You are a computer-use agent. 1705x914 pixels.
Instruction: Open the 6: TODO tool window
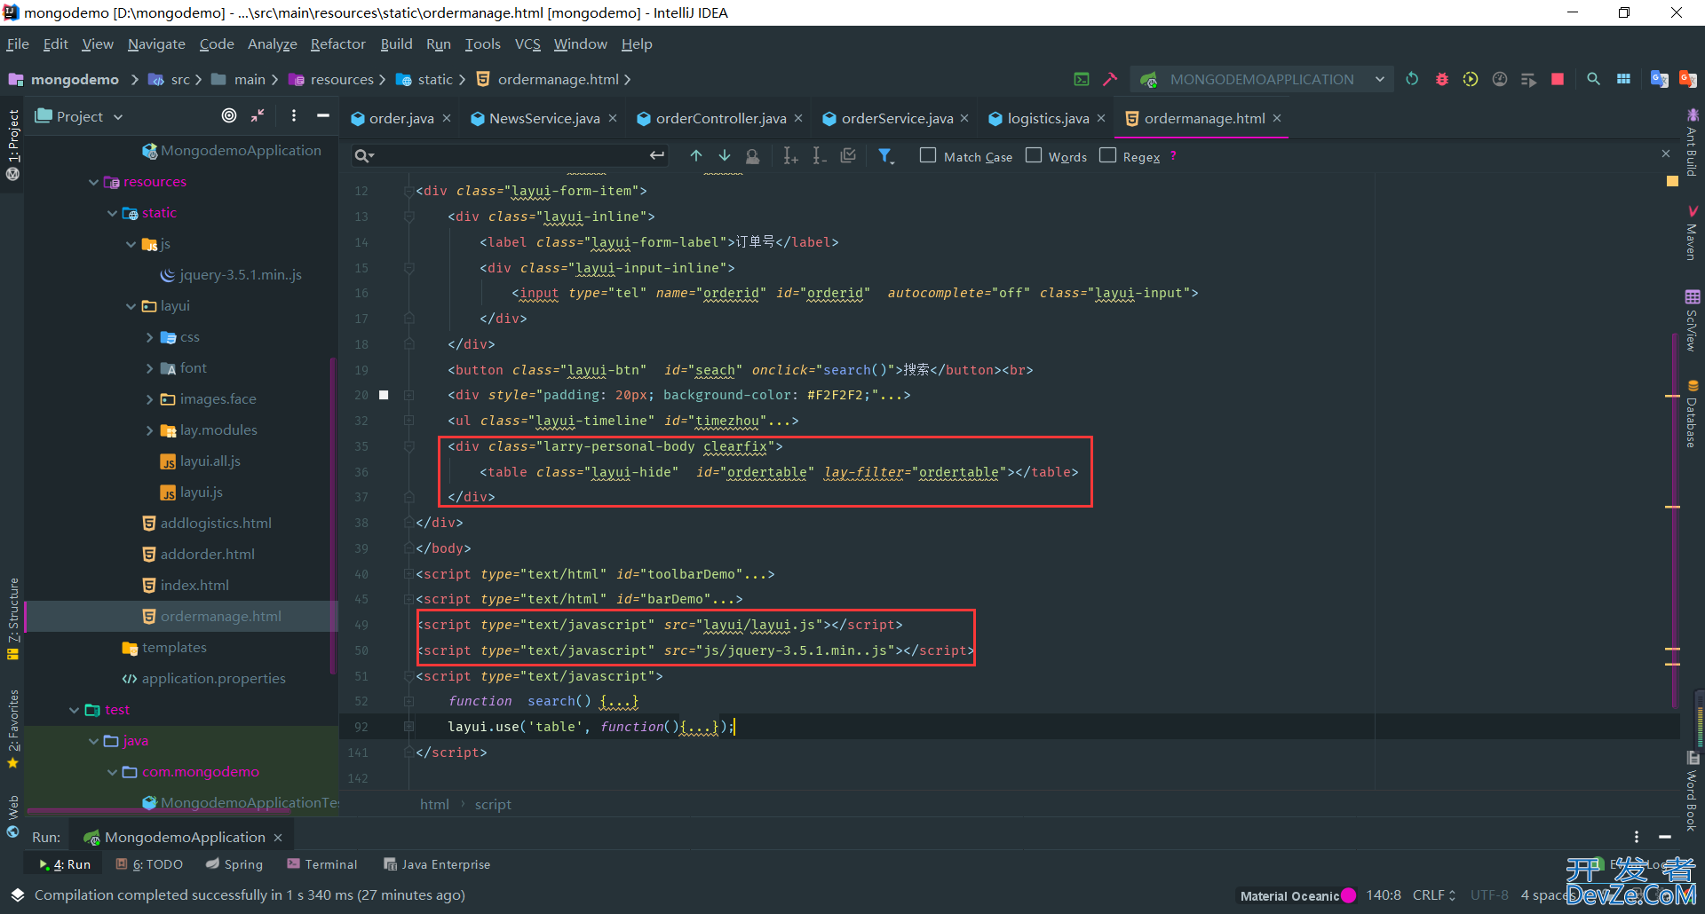149,864
